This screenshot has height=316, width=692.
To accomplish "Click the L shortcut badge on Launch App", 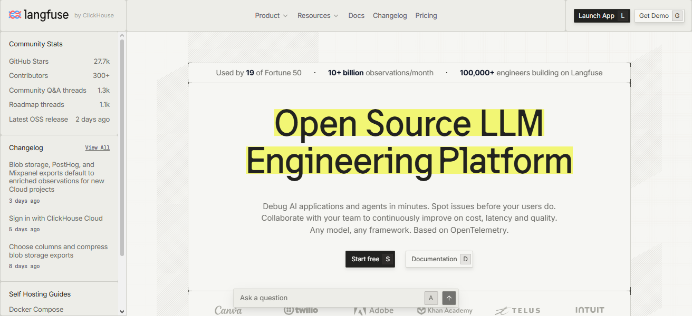I will (x=622, y=16).
